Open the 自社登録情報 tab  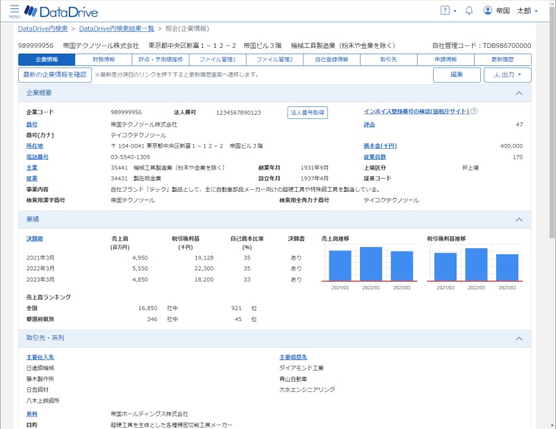pyautogui.click(x=332, y=60)
